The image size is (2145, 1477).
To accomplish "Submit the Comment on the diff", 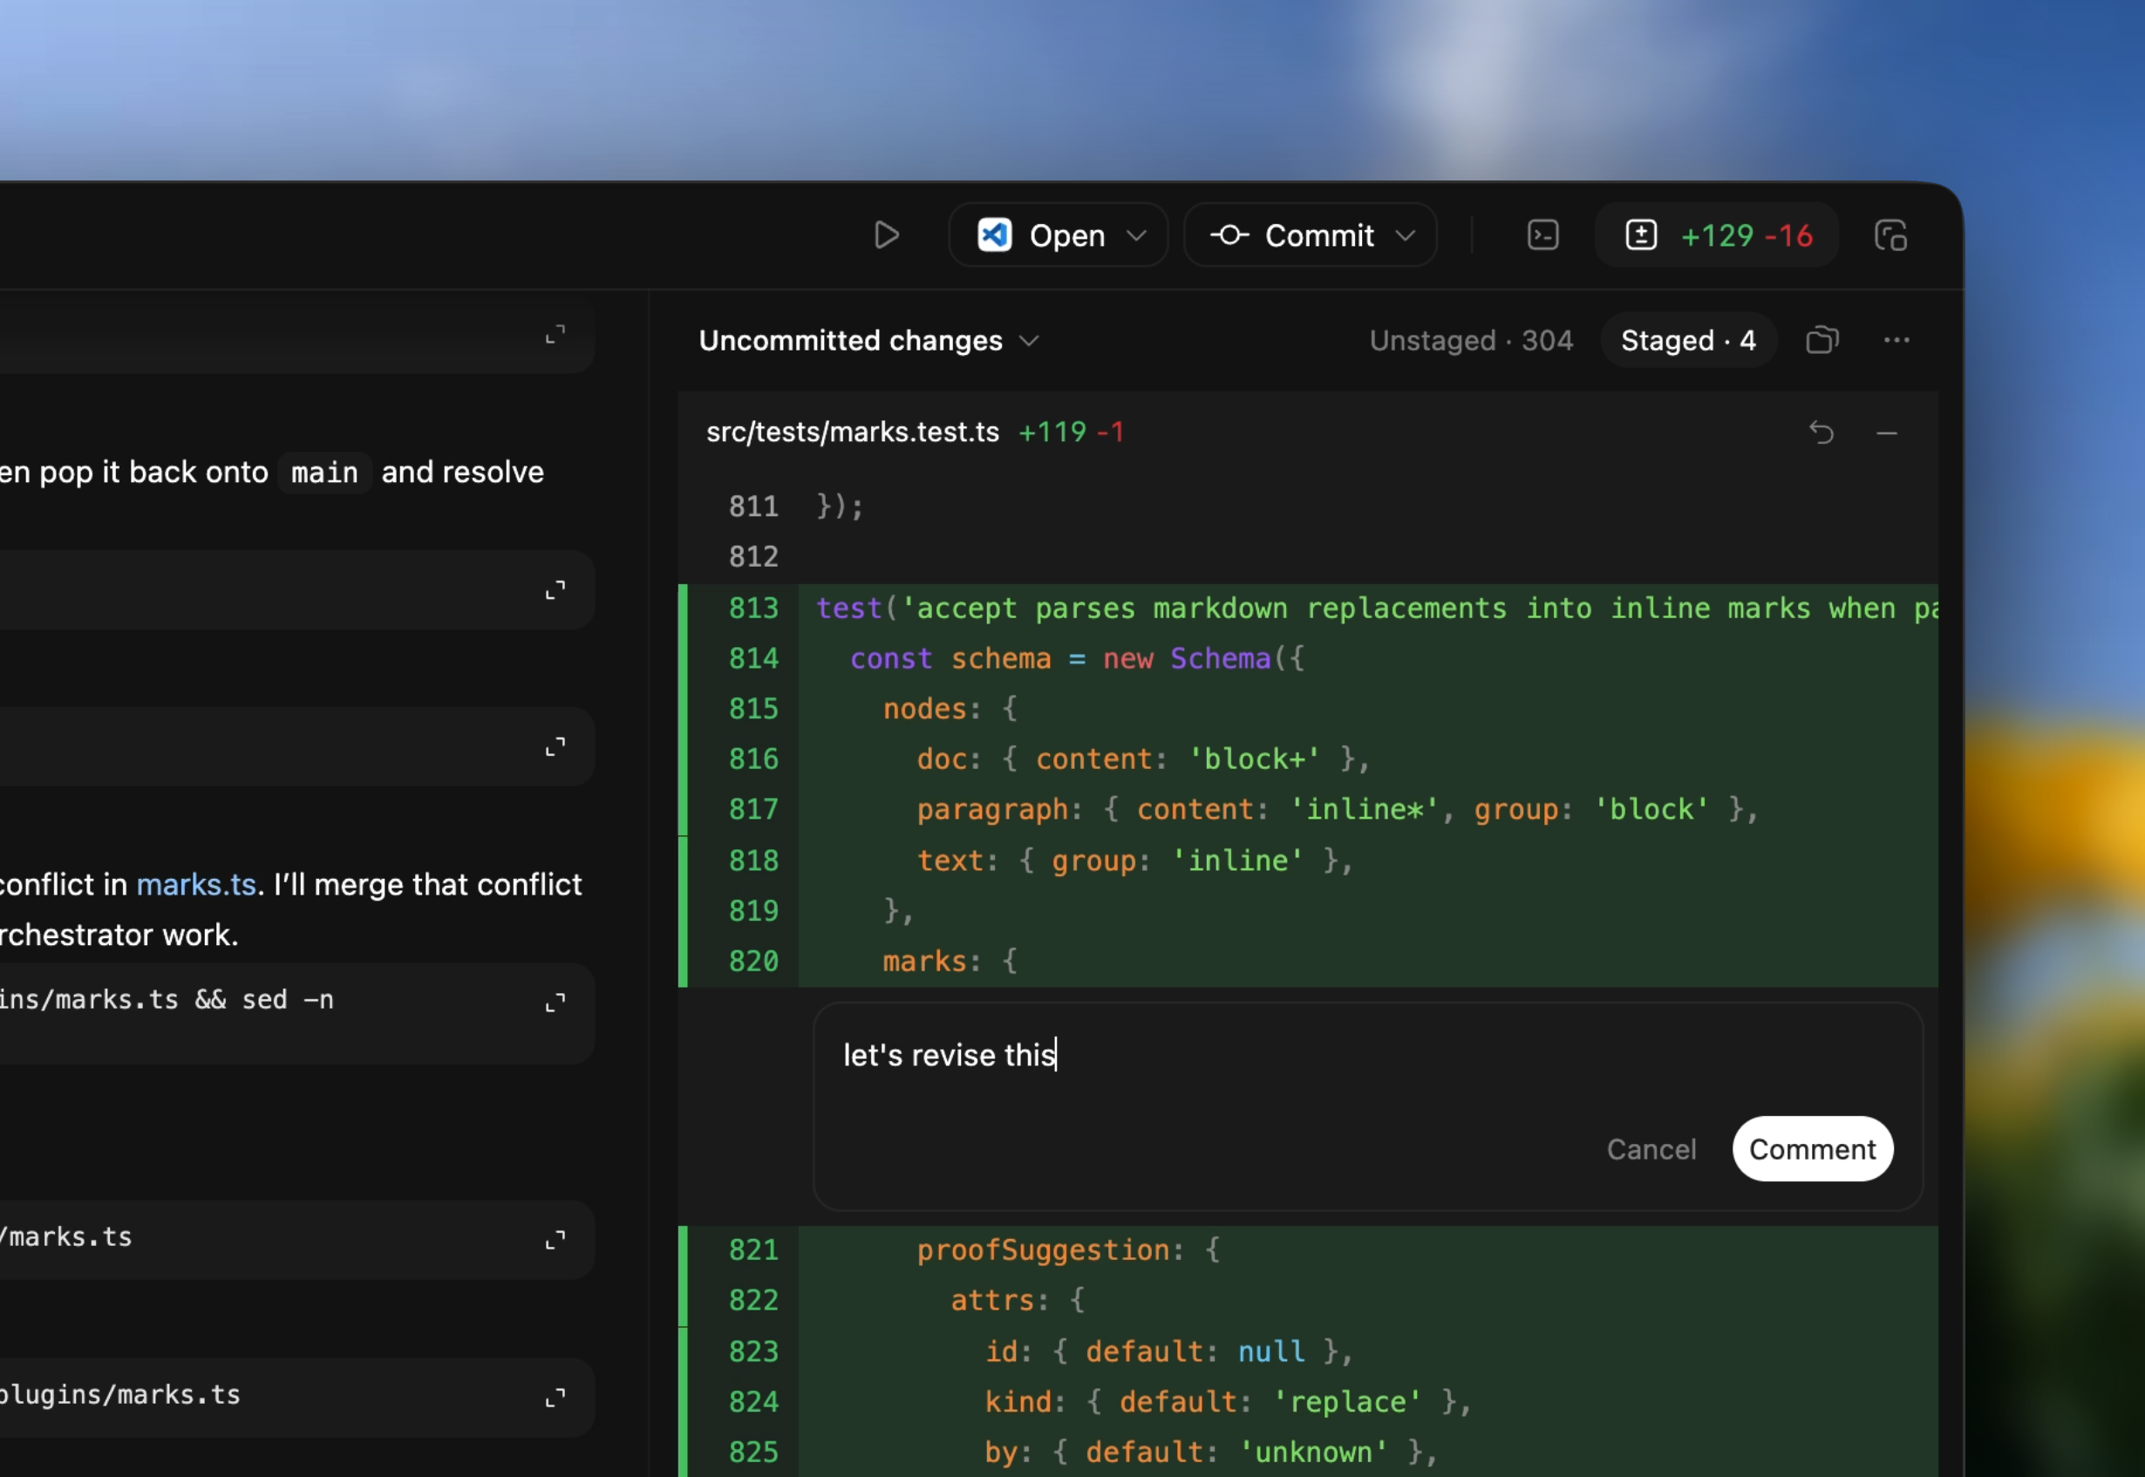I will 1812,1148.
